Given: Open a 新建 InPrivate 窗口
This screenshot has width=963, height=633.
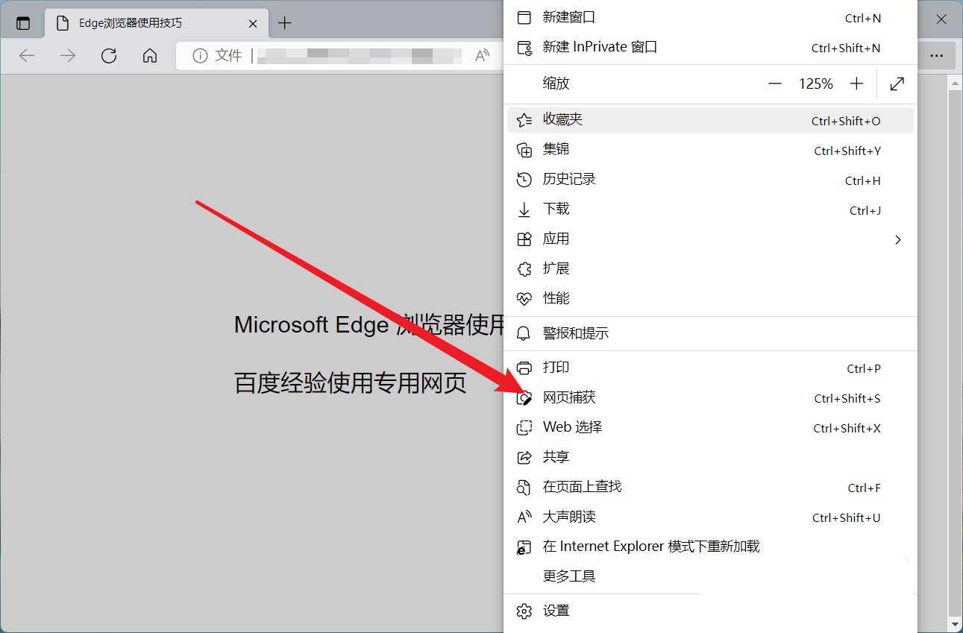Looking at the screenshot, I should coord(589,46).
